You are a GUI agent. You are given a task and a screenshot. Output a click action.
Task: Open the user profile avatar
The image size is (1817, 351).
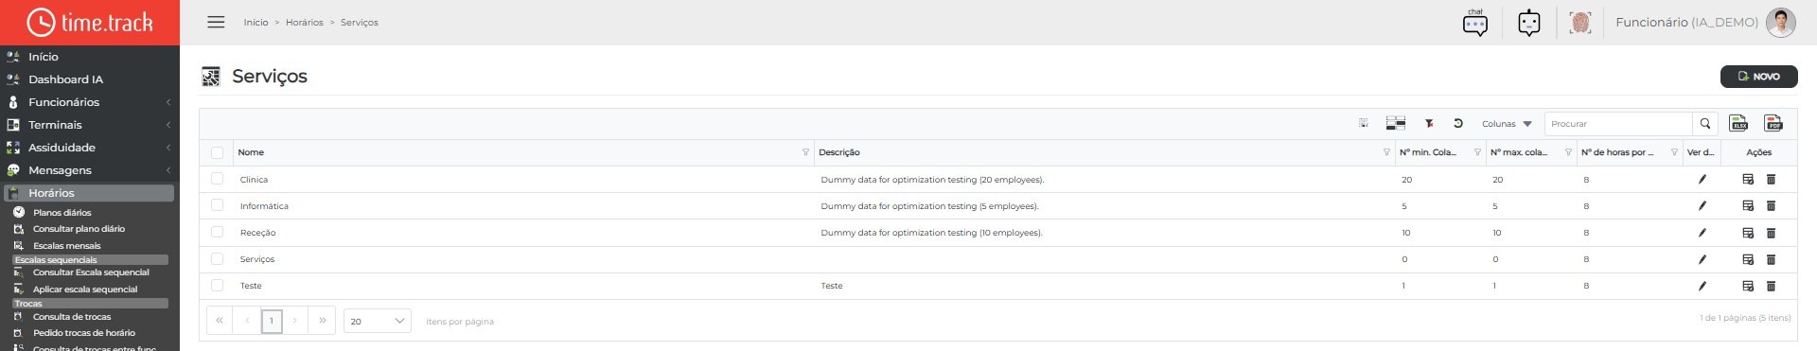(1780, 22)
